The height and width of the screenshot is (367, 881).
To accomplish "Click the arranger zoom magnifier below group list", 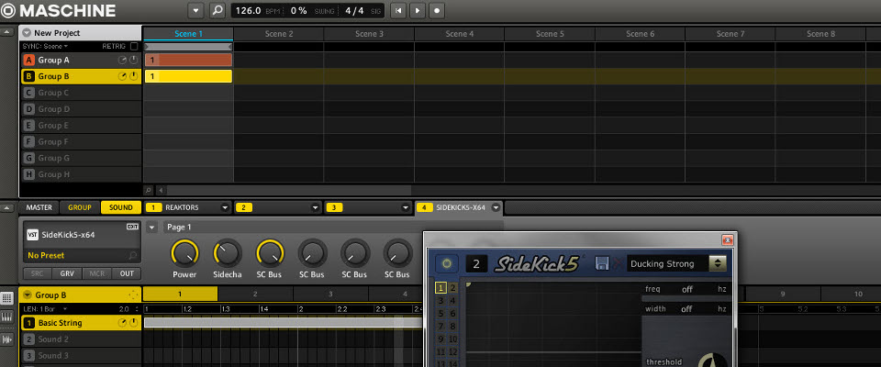I will tap(149, 191).
